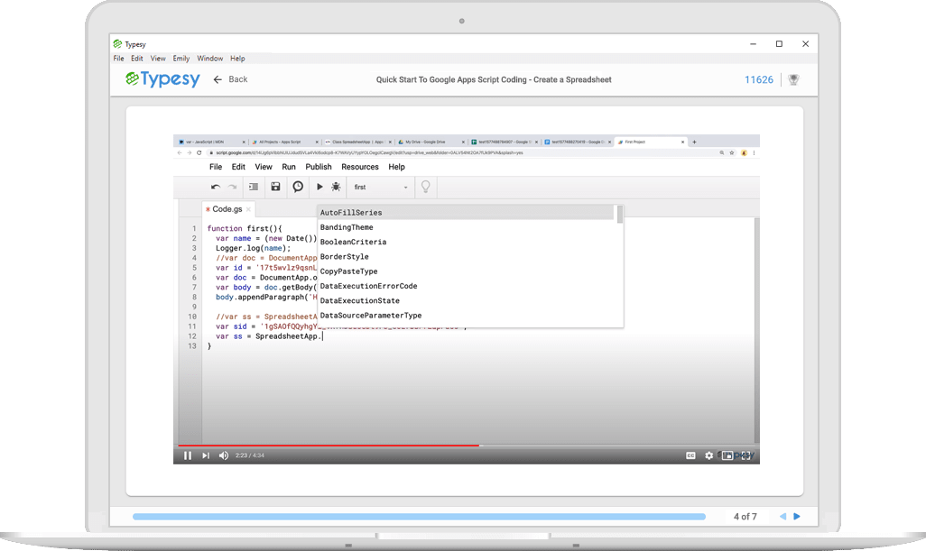Open the Typesy View menu

click(x=158, y=59)
